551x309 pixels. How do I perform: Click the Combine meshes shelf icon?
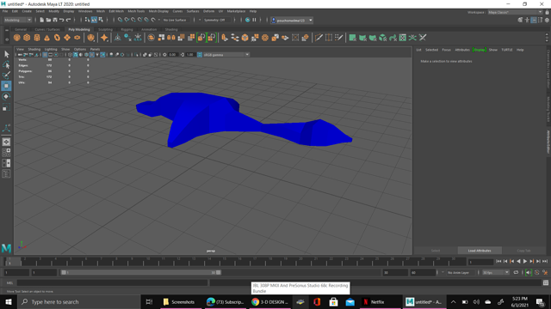pos(152,38)
